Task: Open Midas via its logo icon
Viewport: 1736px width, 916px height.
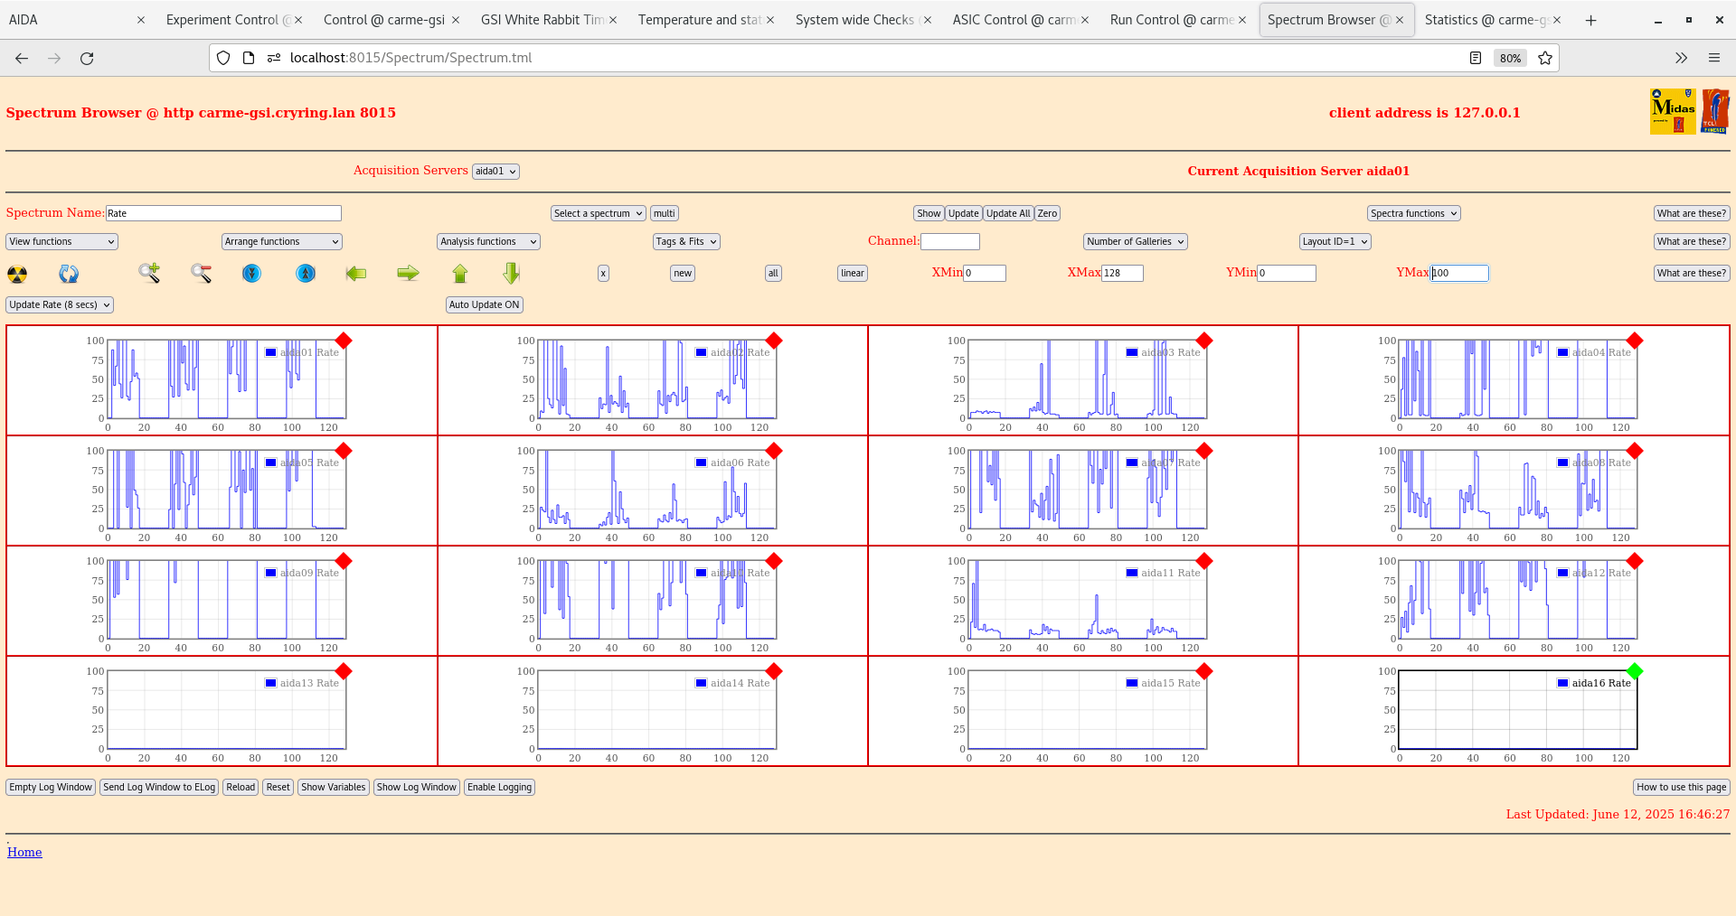Action: coord(1672,110)
